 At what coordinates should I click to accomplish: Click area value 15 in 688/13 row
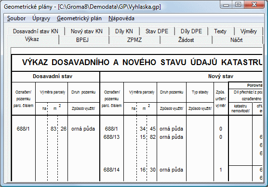(143, 137)
